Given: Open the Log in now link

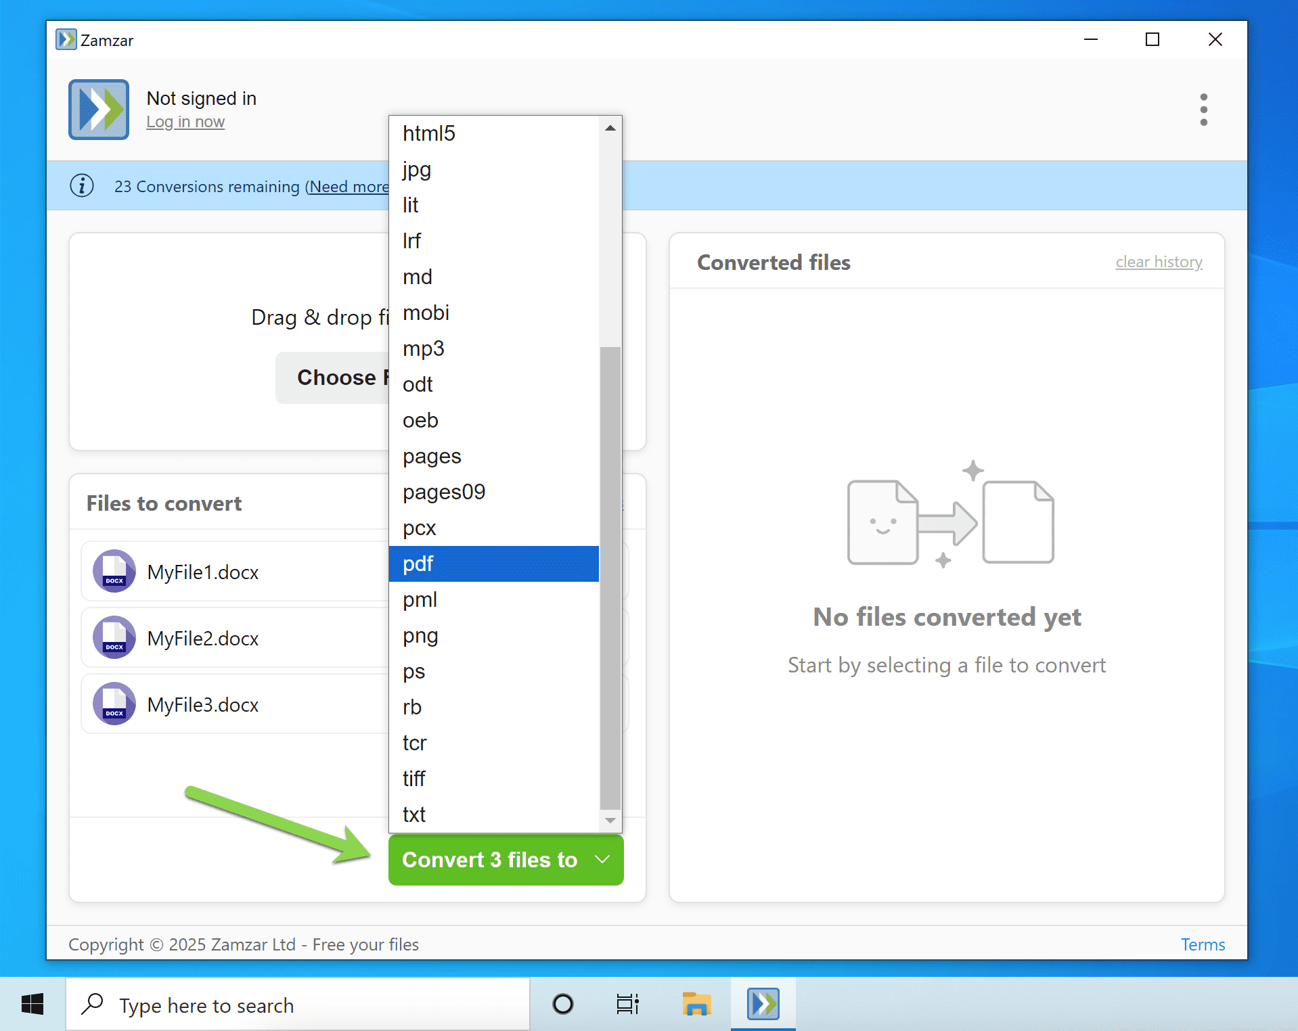Looking at the screenshot, I should click(x=185, y=122).
